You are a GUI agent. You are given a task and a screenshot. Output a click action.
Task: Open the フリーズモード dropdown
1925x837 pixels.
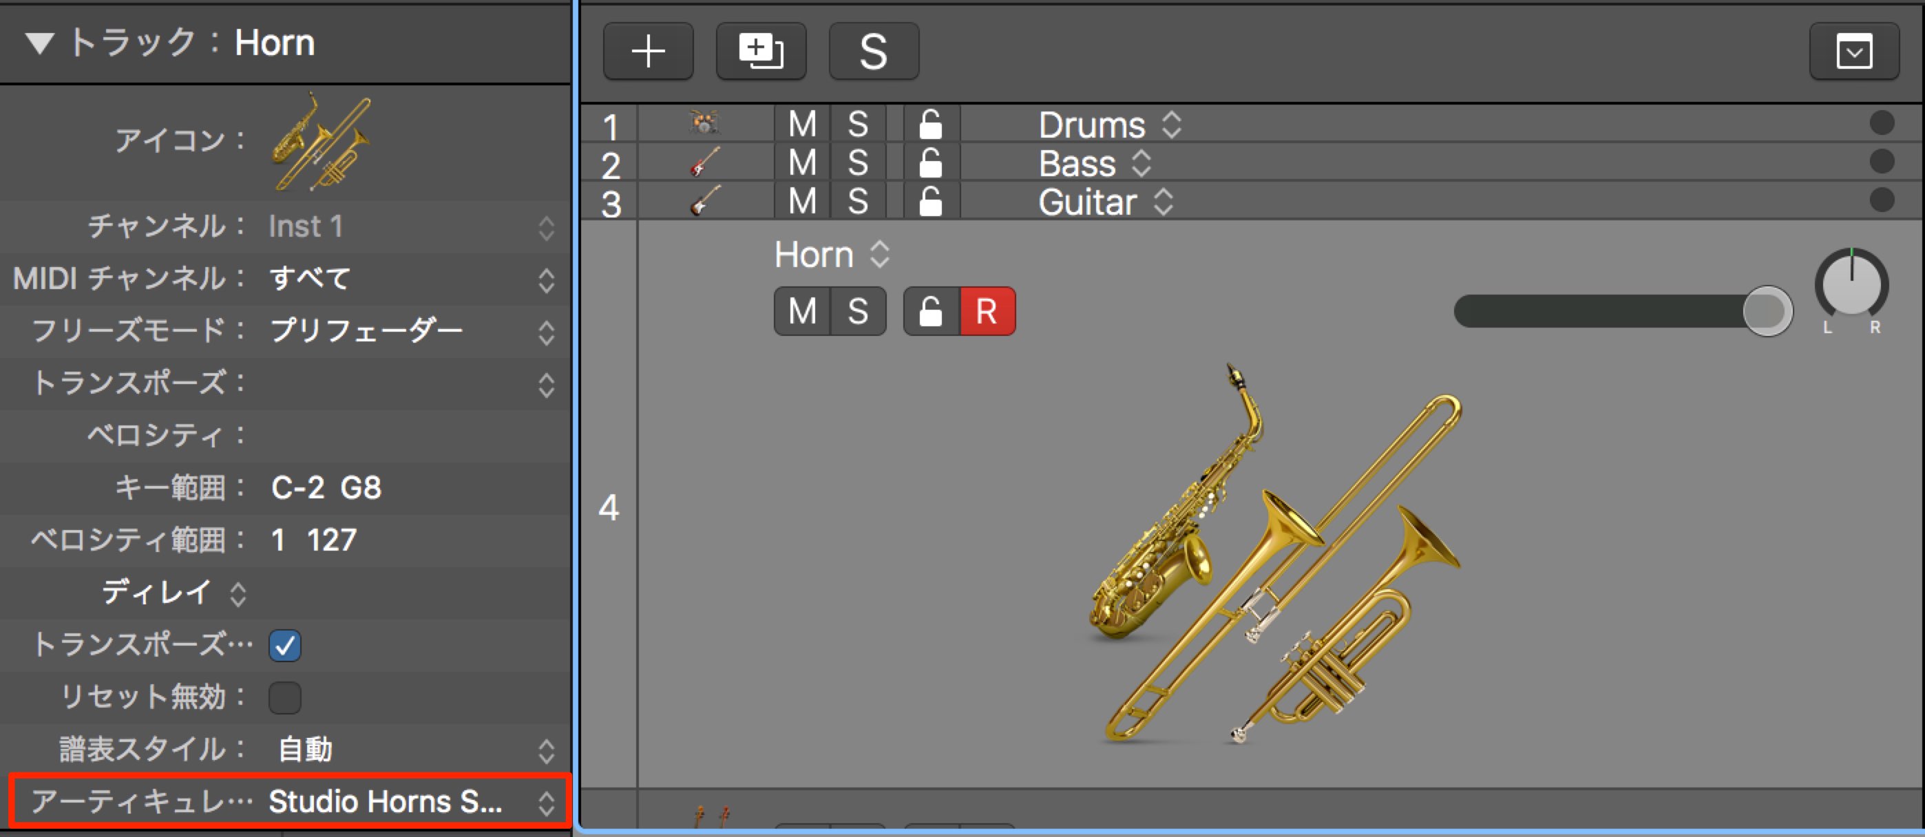pos(411,331)
